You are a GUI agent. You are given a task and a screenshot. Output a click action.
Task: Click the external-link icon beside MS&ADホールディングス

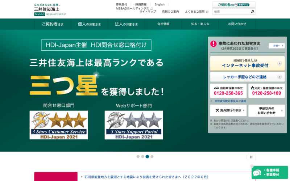click(x=152, y=9)
